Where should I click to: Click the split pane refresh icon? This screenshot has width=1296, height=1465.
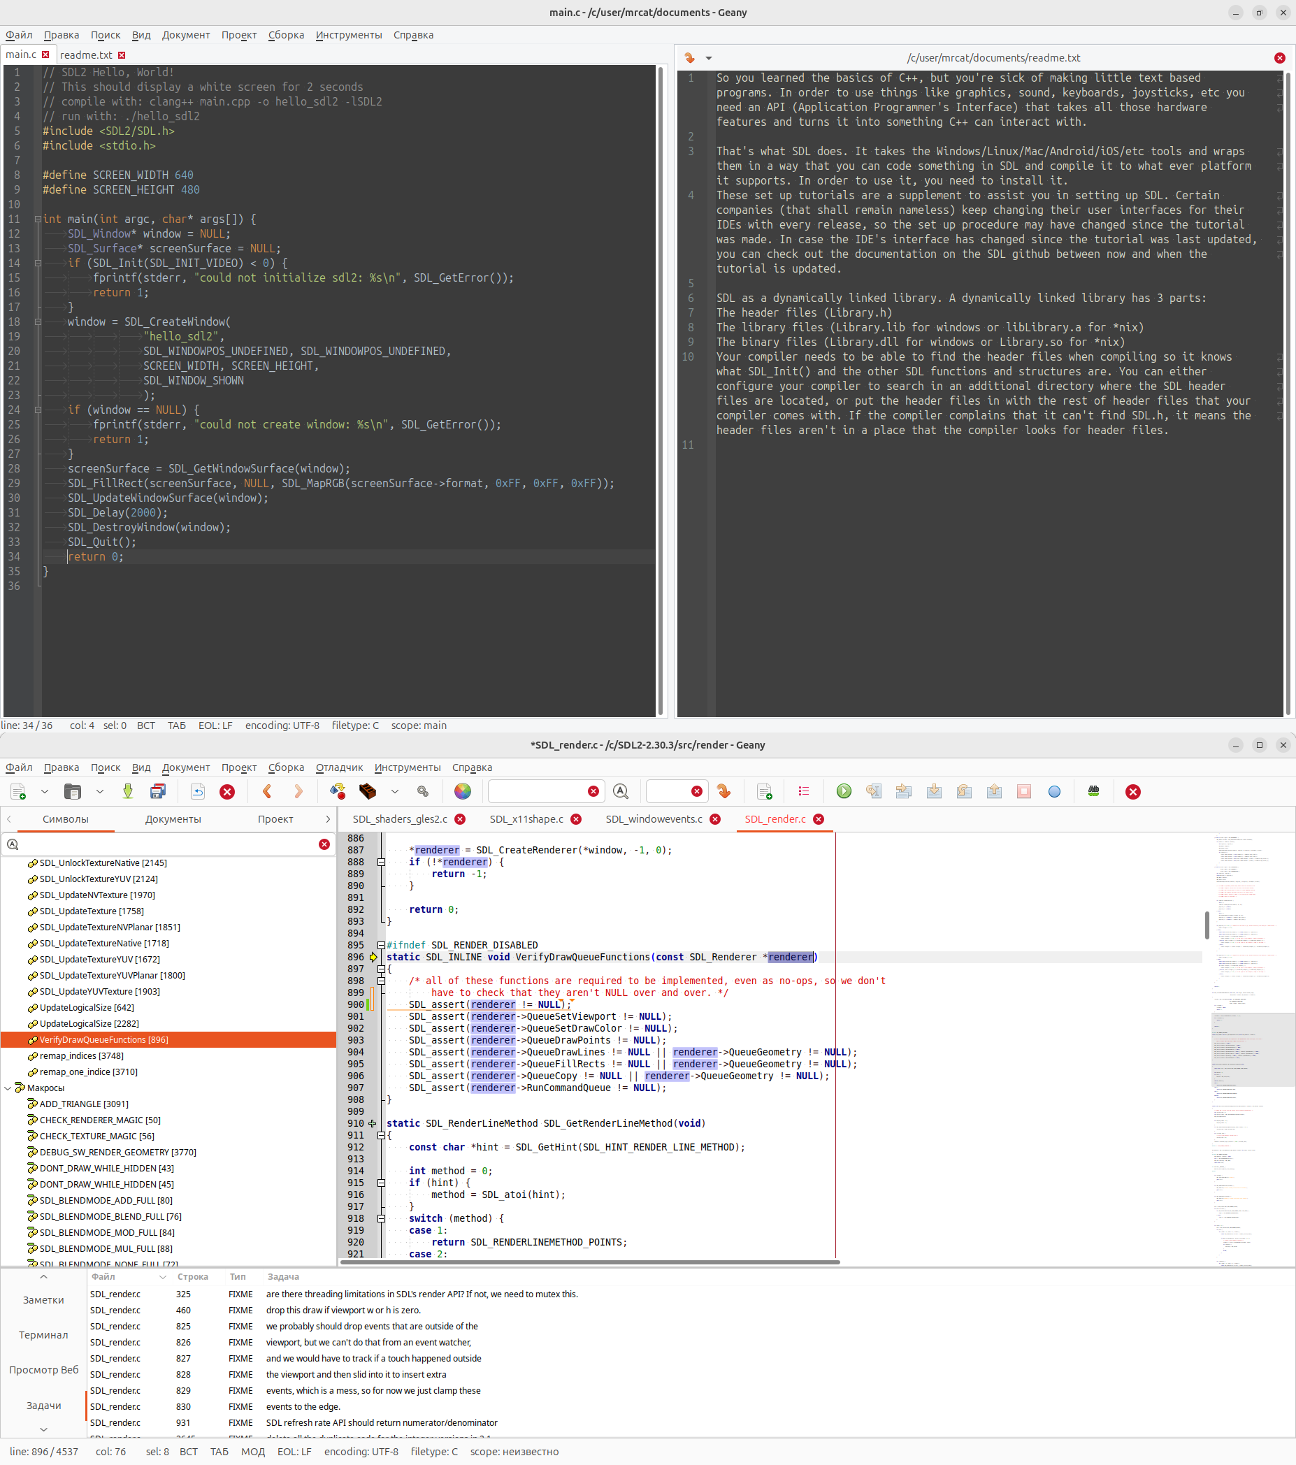click(x=689, y=58)
